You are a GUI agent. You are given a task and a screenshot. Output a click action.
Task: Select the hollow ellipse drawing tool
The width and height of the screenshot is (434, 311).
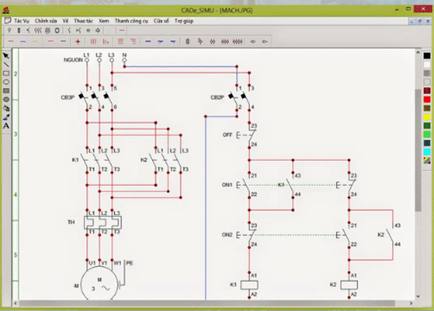[x=6, y=82]
